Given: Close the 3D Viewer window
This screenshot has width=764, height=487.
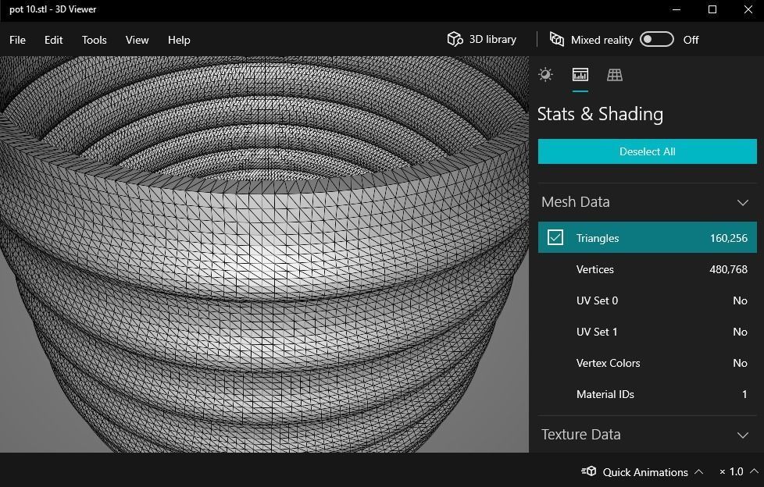Looking at the screenshot, I should pos(748,9).
